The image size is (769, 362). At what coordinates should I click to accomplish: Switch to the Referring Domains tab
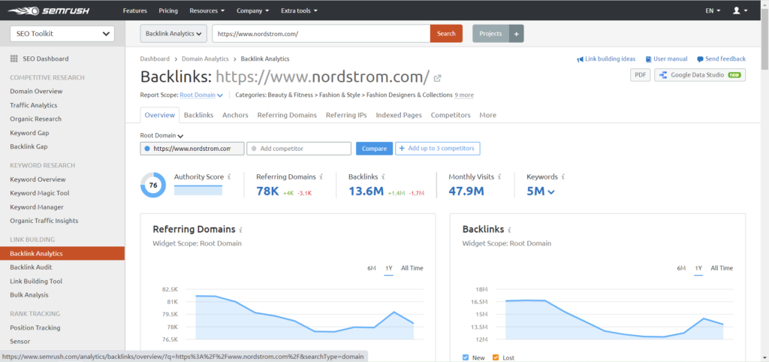tap(287, 115)
